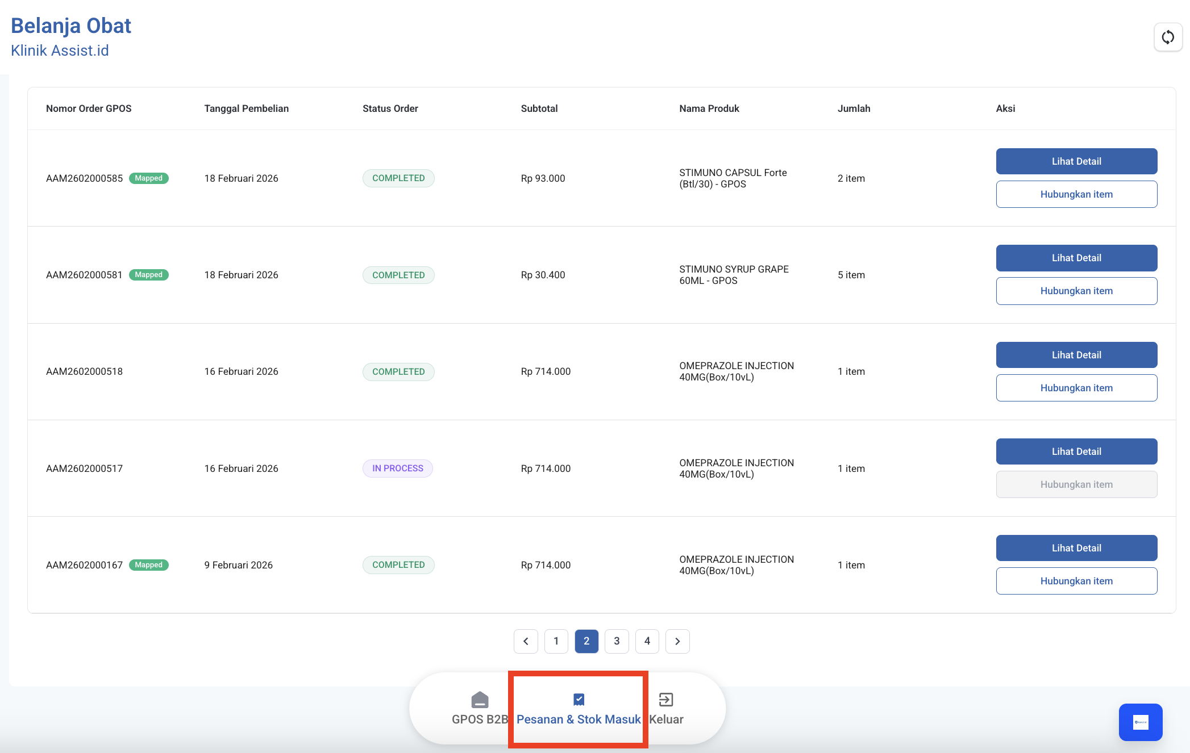Screen dimensions: 1190x753
Task: Go to next page arrow
Action: (677, 641)
